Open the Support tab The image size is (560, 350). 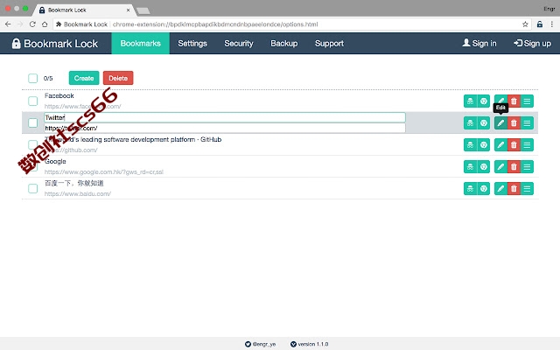329,43
